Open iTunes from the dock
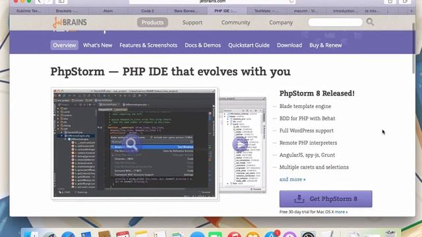The width and height of the screenshot is (422, 237). (234, 234)
